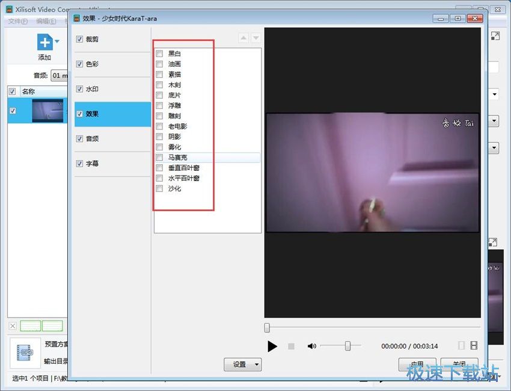Toggle the 字幕 tab checkbox
This screenshot has height=391, width=511.
coord(79,164)
